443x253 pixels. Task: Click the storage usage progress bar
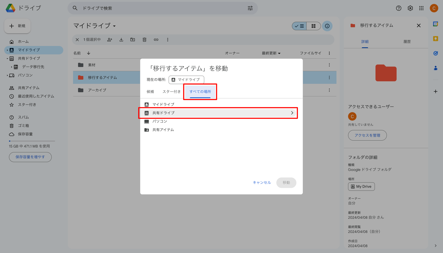(32, 141)
